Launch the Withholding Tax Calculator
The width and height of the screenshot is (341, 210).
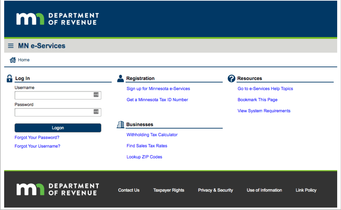pyautogui.click(x=152, y=135)
